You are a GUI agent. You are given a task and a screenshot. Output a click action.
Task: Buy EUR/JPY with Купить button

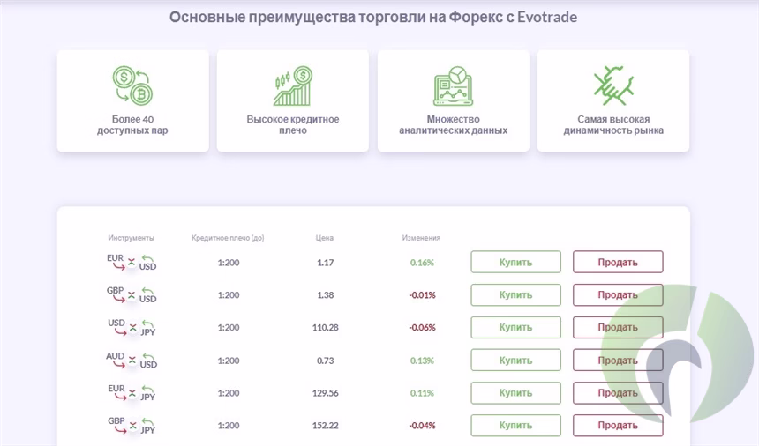coord(515,393)
